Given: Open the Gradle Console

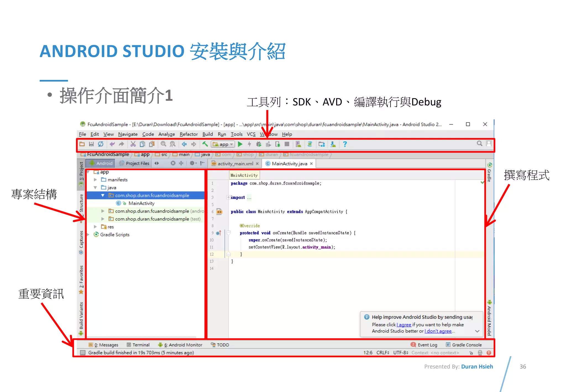Looking at the screenshot, I should (464, 345).
